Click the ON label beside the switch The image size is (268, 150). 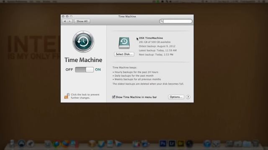pyautogui.click(x=98, y=70)
